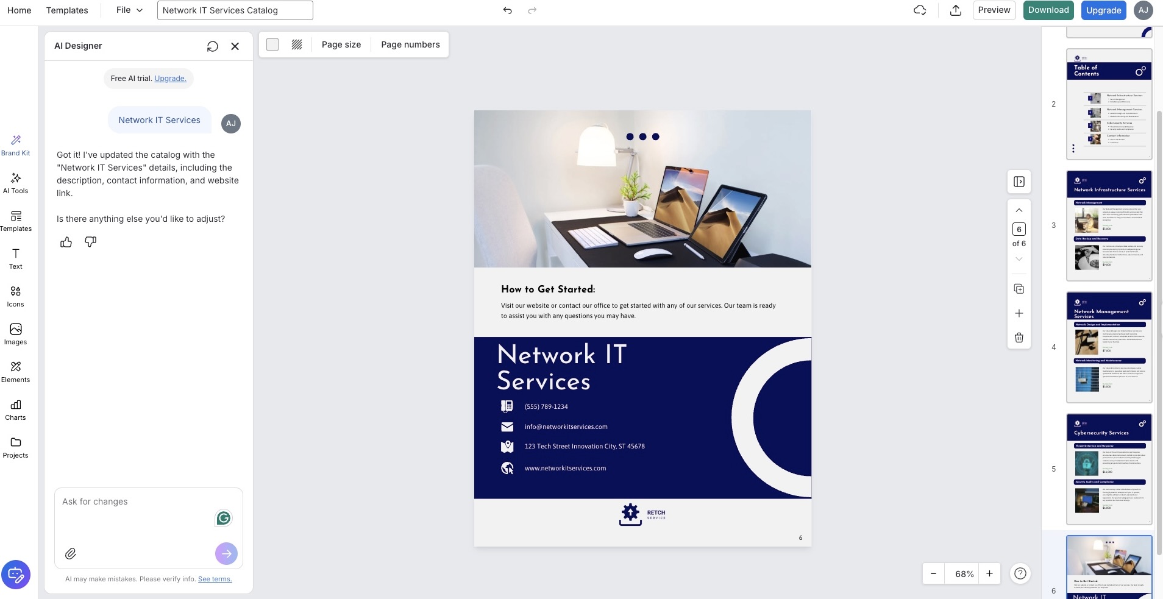The width and height of the screenshot is (1163, 599).
Task: Select the Table of Contents page thumbnail
Action: pos(1109,104)
